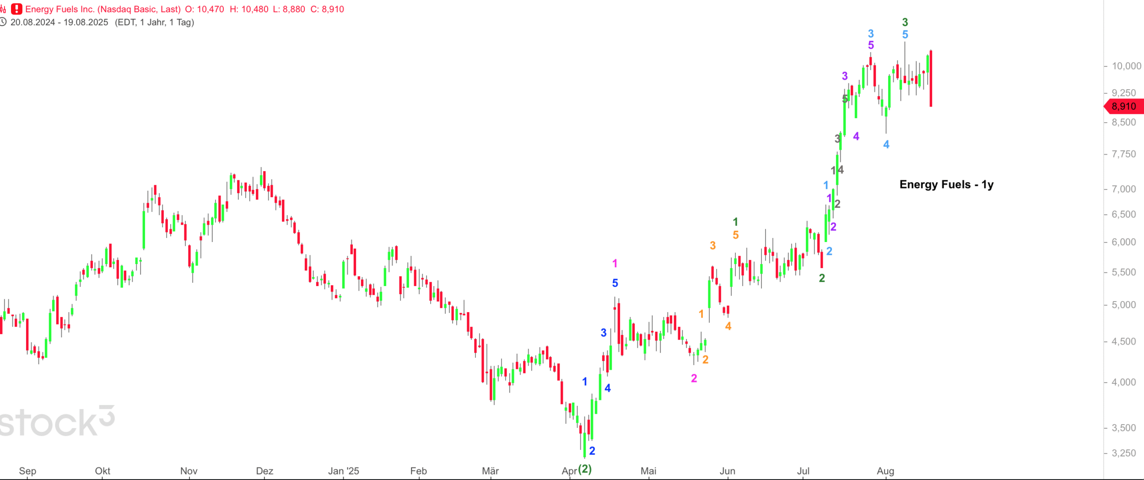Click the stock3 watermark logo

pyautogui.click(x=57, y=421)
